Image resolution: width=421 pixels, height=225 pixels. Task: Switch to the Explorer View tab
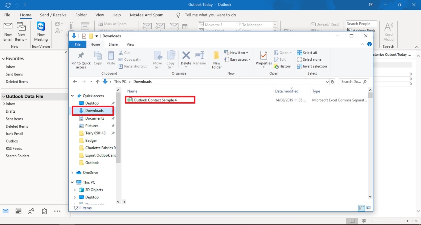point(130,44)
